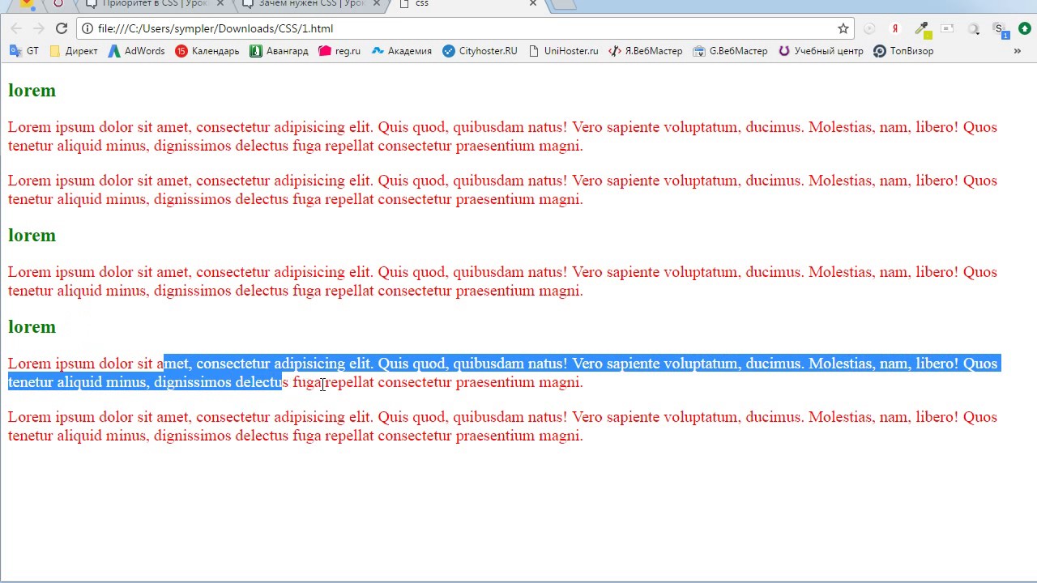Image resolution: width=1037 pixels, height=583 pixels.
Task: Click the green up-arrow extension icon
Action: point(1025,28)
